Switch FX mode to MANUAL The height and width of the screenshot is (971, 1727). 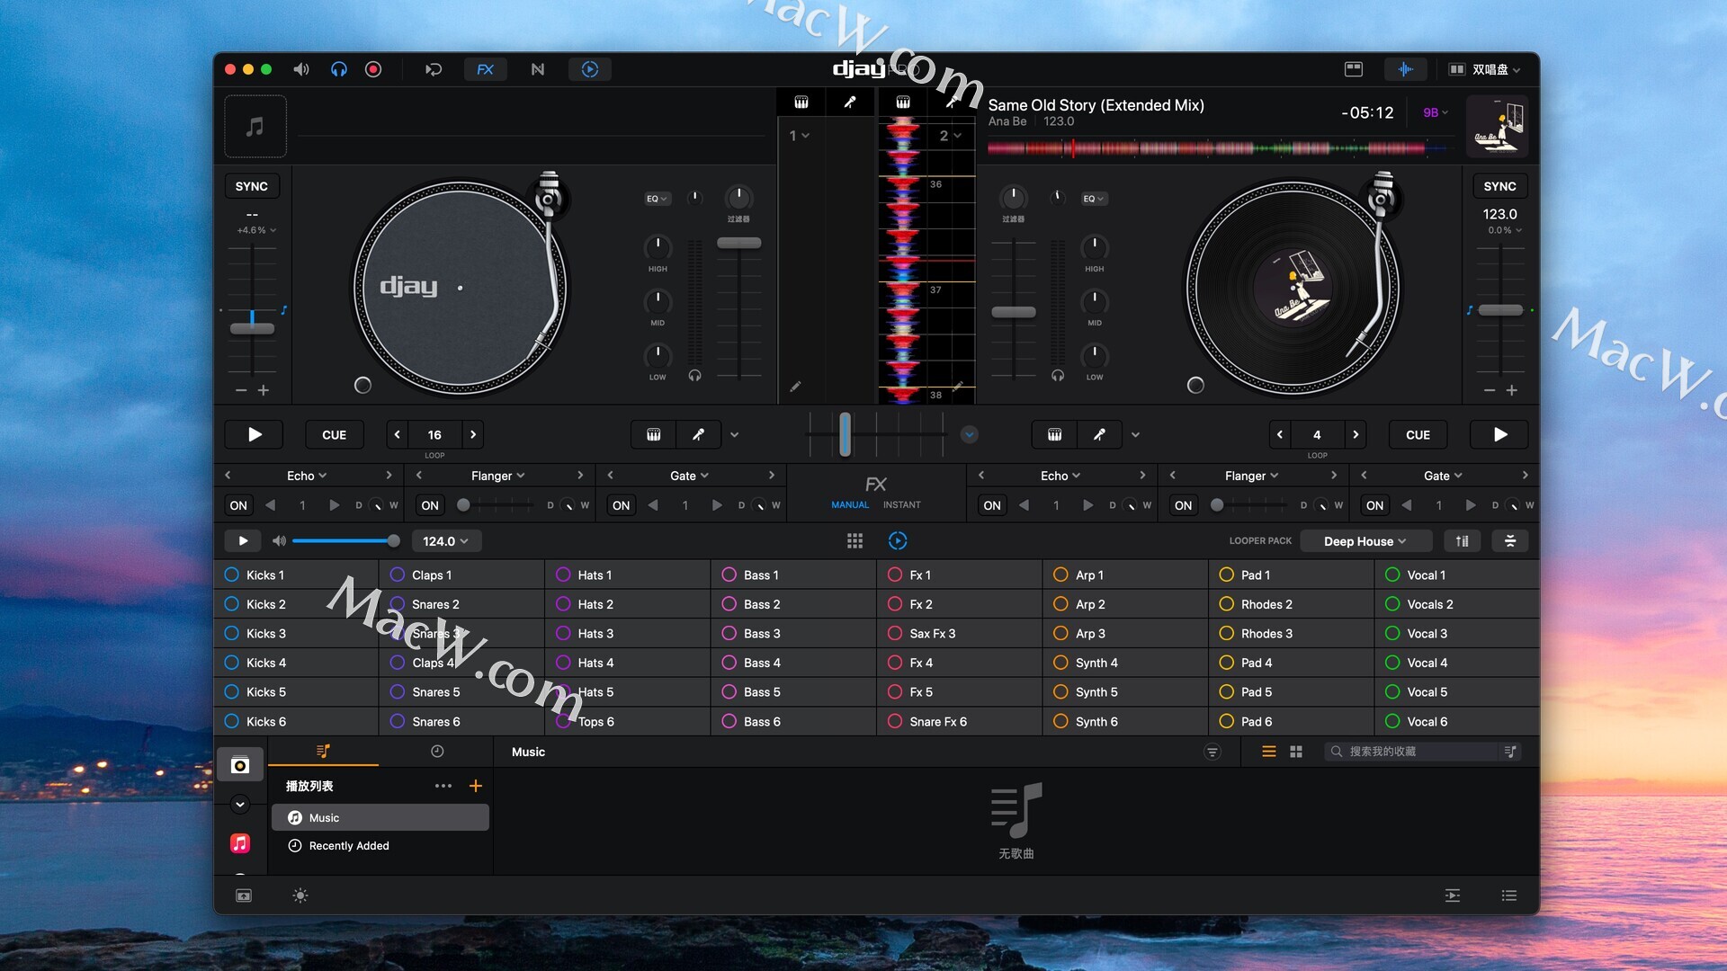850,505
